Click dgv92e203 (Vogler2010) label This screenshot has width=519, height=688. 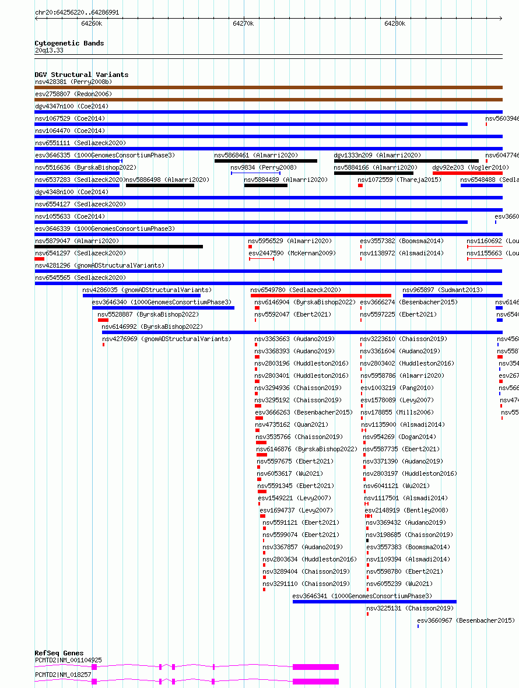coord(471,167)
